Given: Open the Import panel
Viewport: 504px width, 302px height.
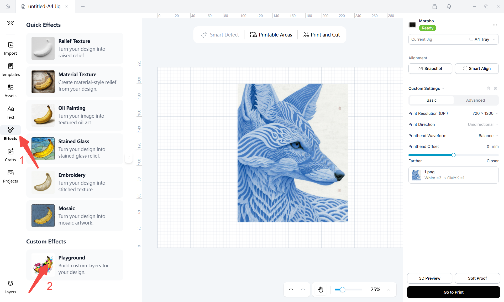Looking at the screenshot, I should tap(10, 49).
